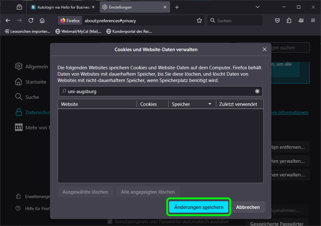Clear the uni-augsburg search field text
The image size is (321, 226).
(257, 91)
